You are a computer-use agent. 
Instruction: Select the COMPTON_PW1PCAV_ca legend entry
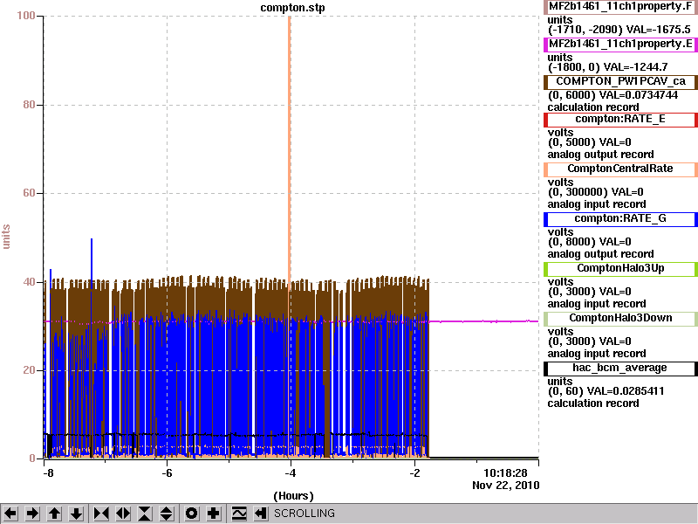pos(620,81)
